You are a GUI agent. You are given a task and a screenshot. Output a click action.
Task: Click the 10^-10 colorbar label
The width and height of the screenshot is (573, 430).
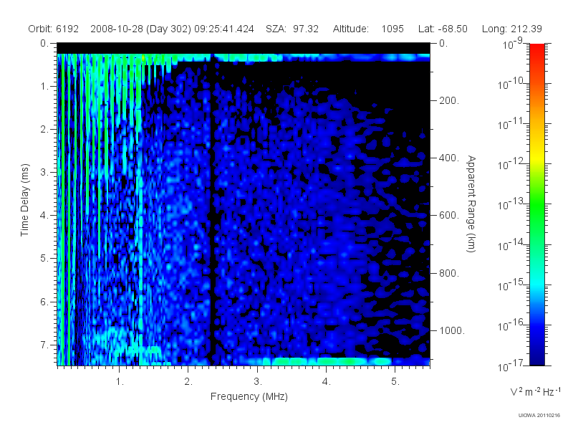coord(512,84)
